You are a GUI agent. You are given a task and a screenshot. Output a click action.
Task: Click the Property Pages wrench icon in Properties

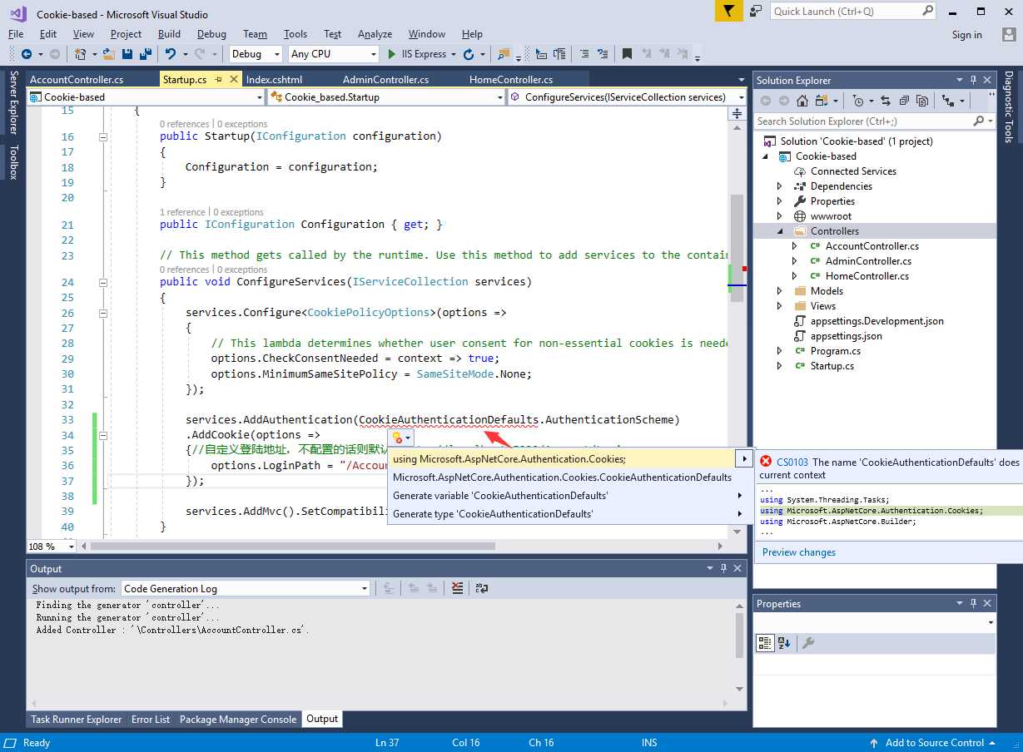click(x=807, y=643)
